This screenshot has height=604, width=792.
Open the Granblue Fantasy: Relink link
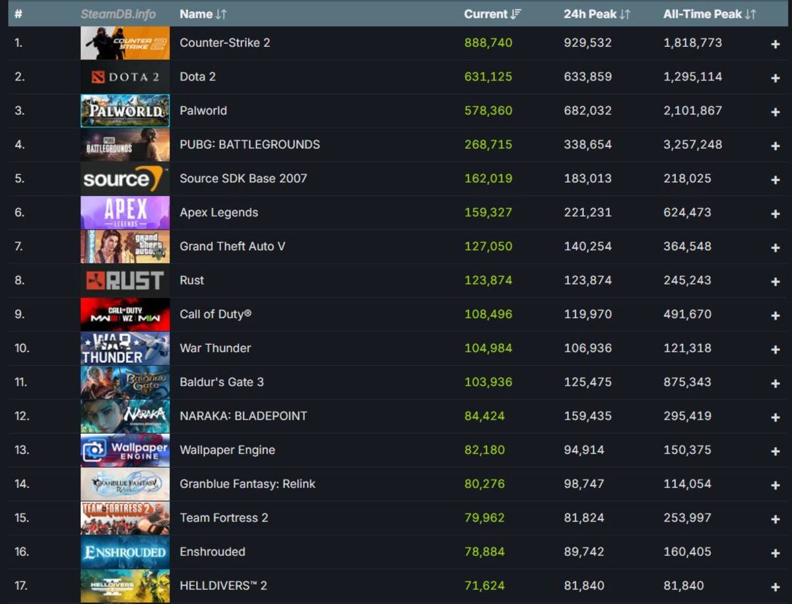pos(247,485)
